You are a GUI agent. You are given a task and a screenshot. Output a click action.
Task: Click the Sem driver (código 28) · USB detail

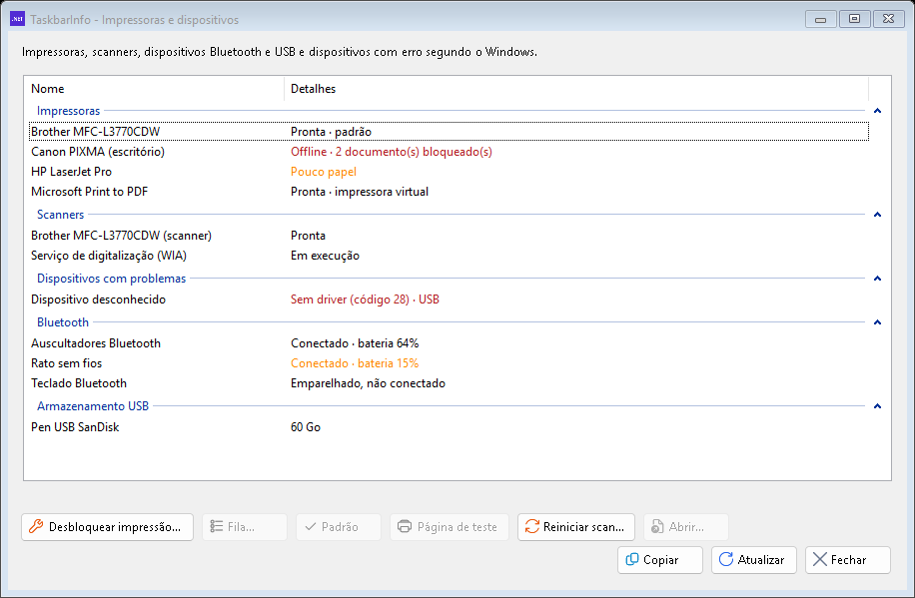click(365, 299)
